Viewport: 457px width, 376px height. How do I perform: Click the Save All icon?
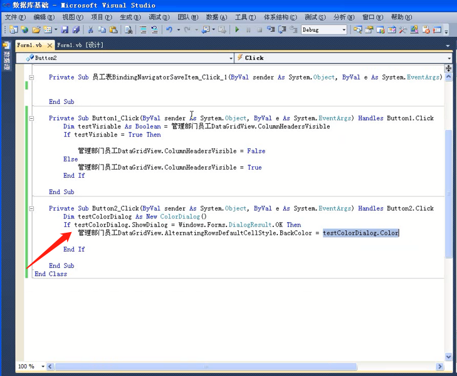pos(76,29)
